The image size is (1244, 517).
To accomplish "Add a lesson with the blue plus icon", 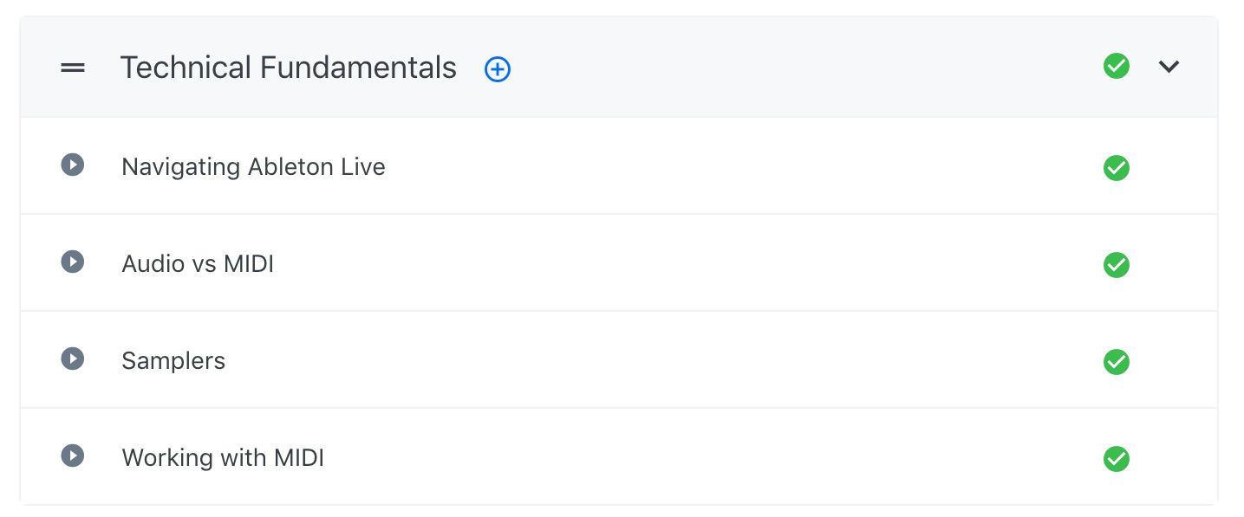I will pos(498,69).
